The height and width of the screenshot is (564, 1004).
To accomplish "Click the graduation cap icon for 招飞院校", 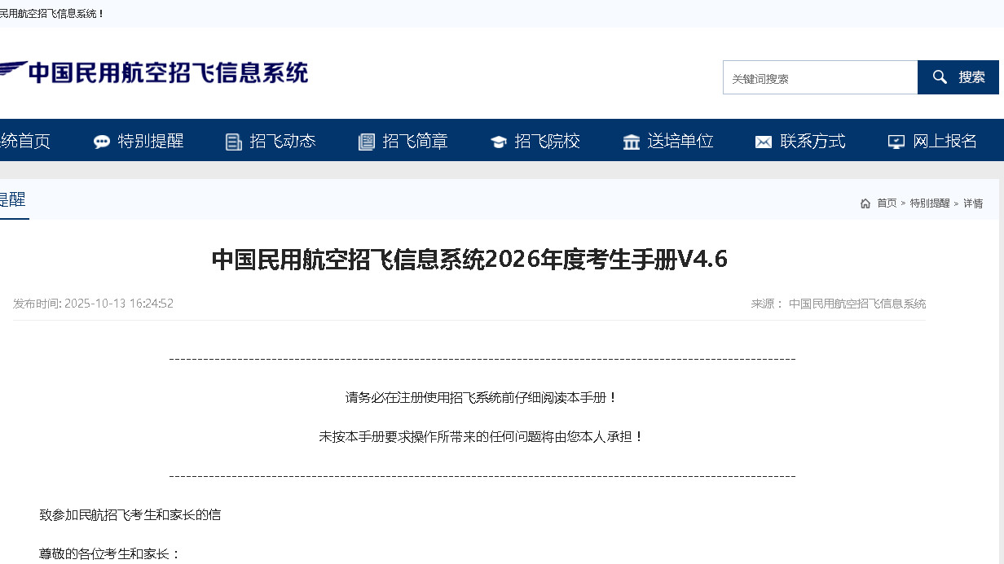I will (x=499, y=140).
